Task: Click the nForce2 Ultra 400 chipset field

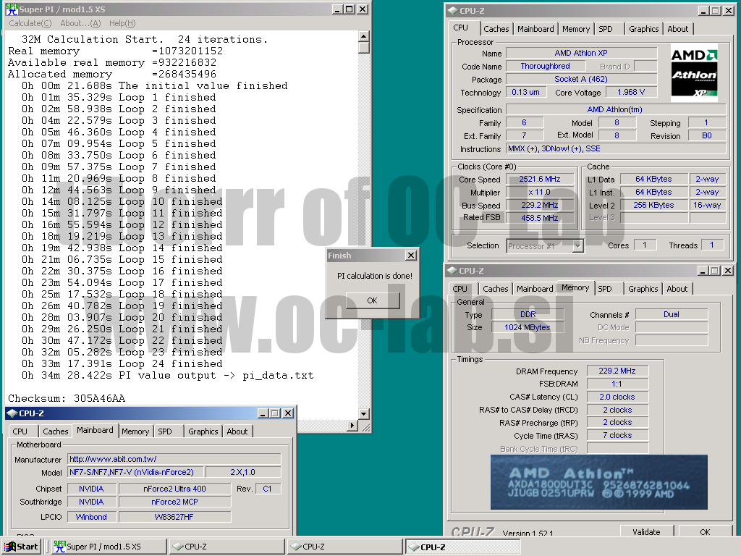Action: tap(175, 489)
